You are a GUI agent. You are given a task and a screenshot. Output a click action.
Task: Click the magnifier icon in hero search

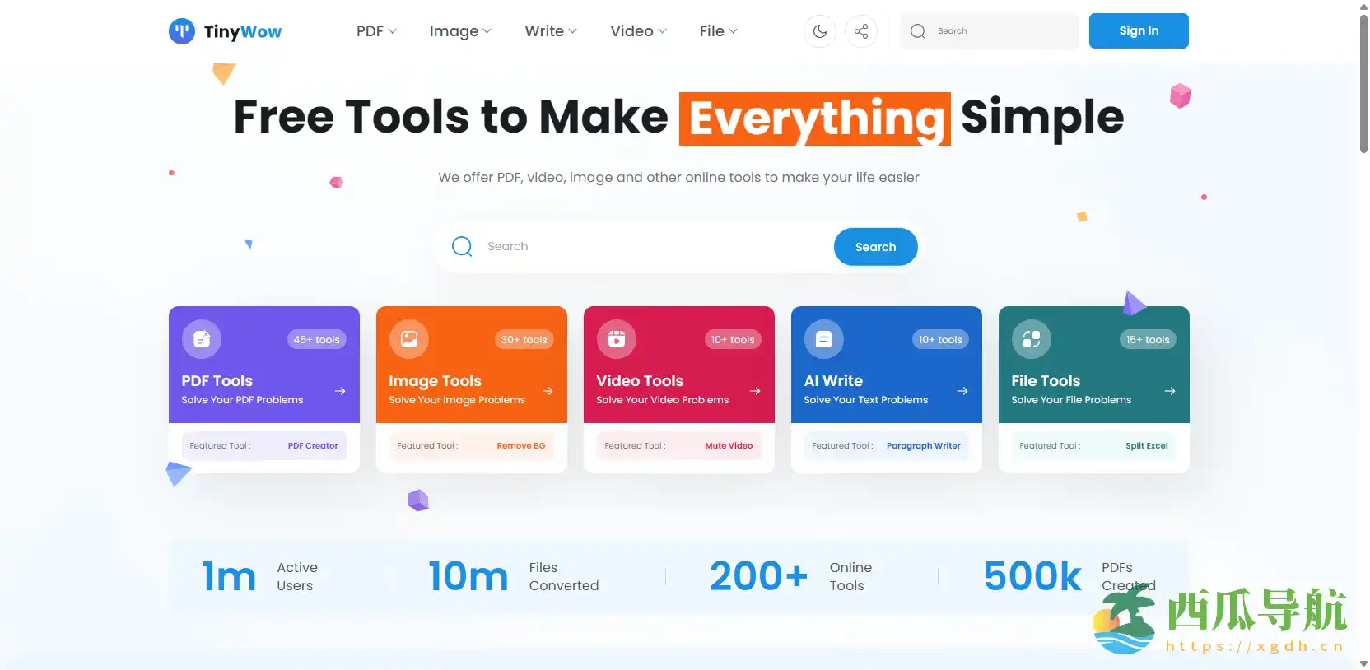click(463, 247)
